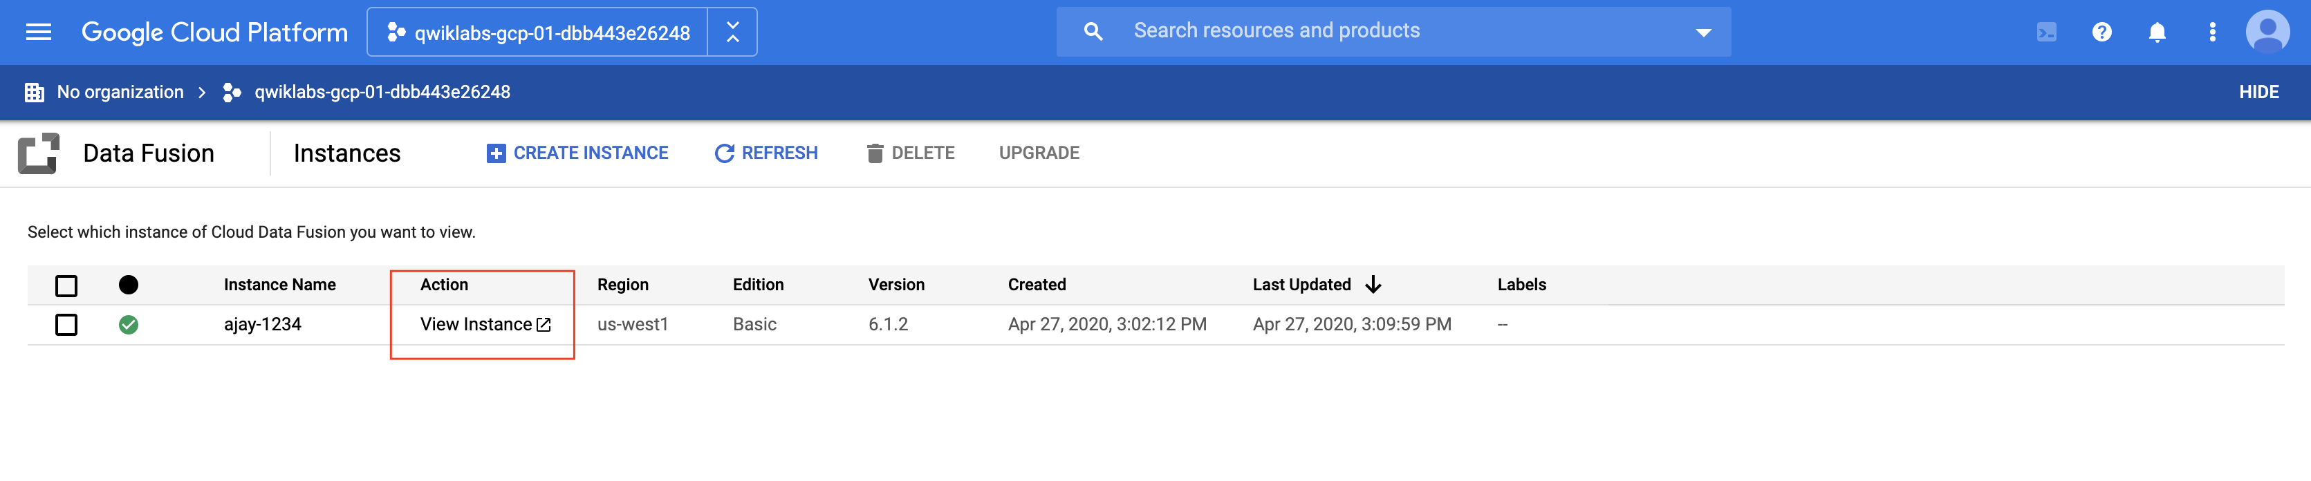The image size is (2311, 481).
Task: Open the user account avatar
Action: click(x=2267, y=32)
